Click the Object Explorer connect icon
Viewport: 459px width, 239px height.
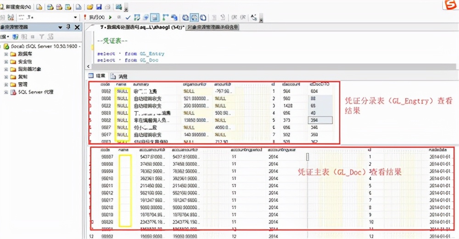15,37
